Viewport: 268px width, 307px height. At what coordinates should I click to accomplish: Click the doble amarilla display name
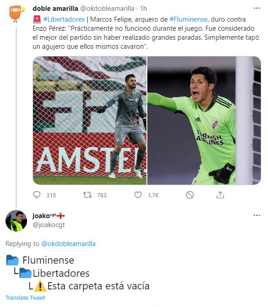(x=55, y=9)
